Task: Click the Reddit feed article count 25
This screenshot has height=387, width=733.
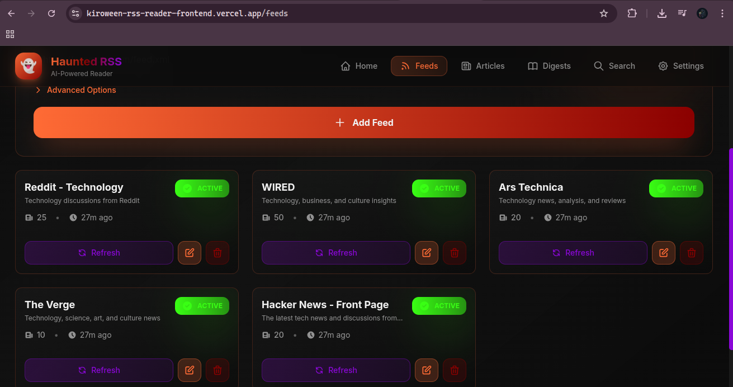Action: click(x=36, y=218)
